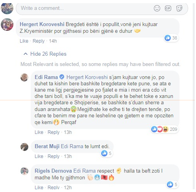Like Edi Rama's reply
This screenshot has width=196, height=192.
point(39,132)
